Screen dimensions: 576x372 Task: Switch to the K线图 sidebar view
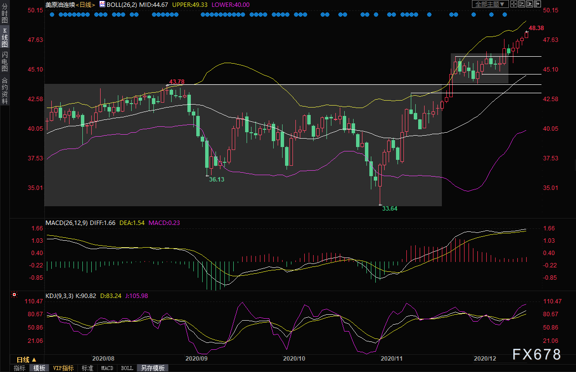click(5, 37)
